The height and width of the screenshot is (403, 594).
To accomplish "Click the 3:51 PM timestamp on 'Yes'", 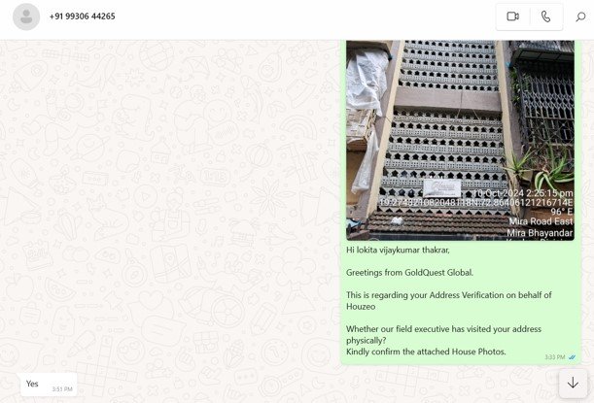I will click(62, 388).
